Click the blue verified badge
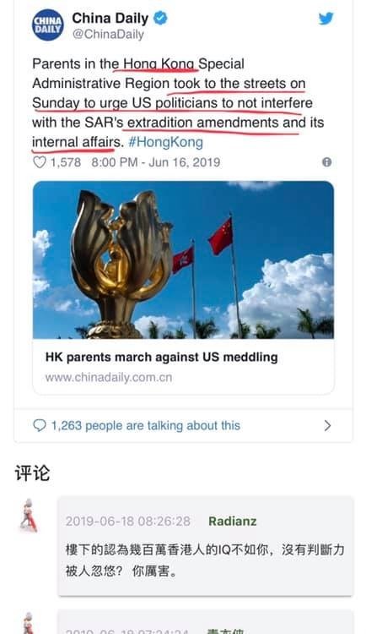 160,19
